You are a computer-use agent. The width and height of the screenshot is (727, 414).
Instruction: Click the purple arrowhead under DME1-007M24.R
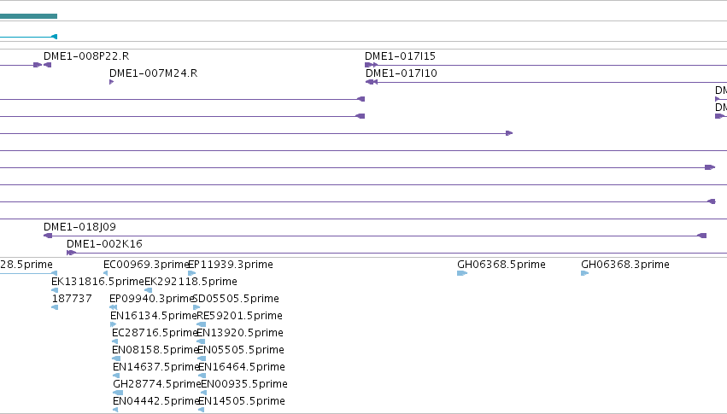click(111, 82)
